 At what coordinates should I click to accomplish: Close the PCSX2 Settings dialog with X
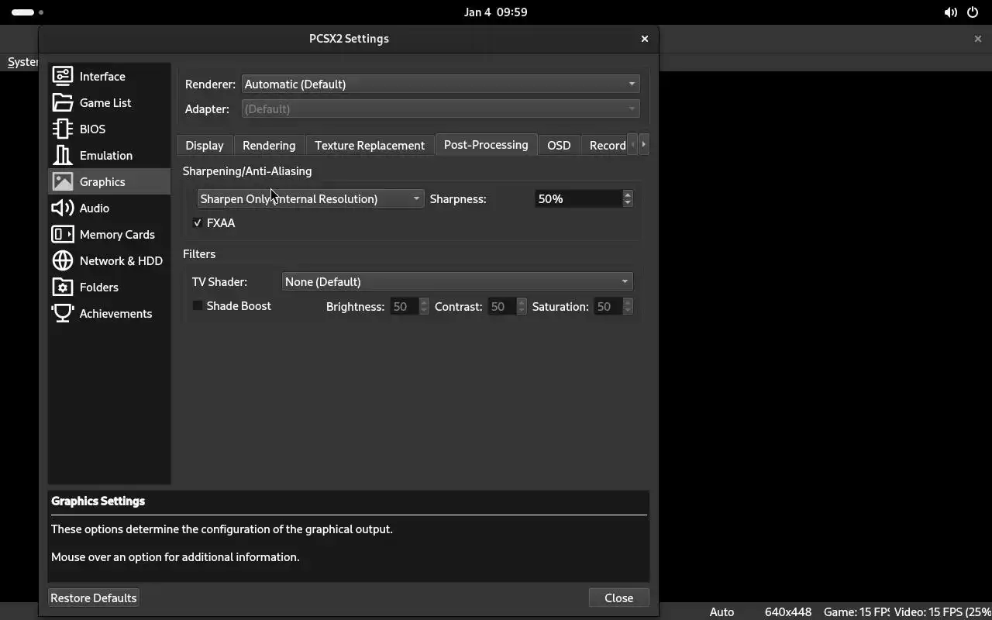click(x=645, y=39)
